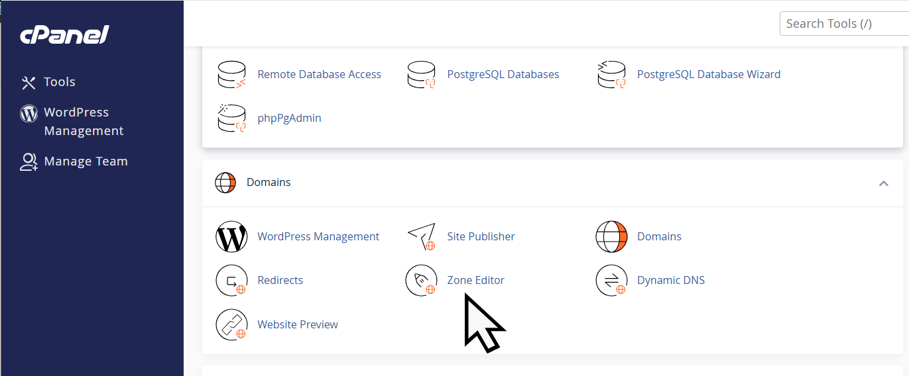The height and width of the screenshot is (376, 909).
Task: Click the Tools wrench icon in sidebar
Action: coord(29,82)
